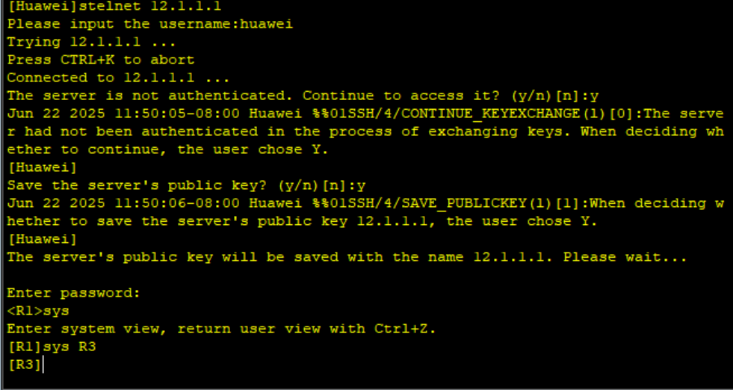Click the [R3] prompt label

(25, 365)
